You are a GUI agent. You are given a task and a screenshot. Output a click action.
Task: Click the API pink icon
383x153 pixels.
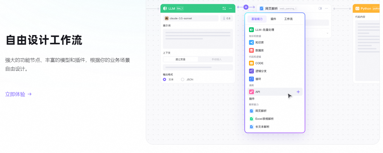(251, 92)
